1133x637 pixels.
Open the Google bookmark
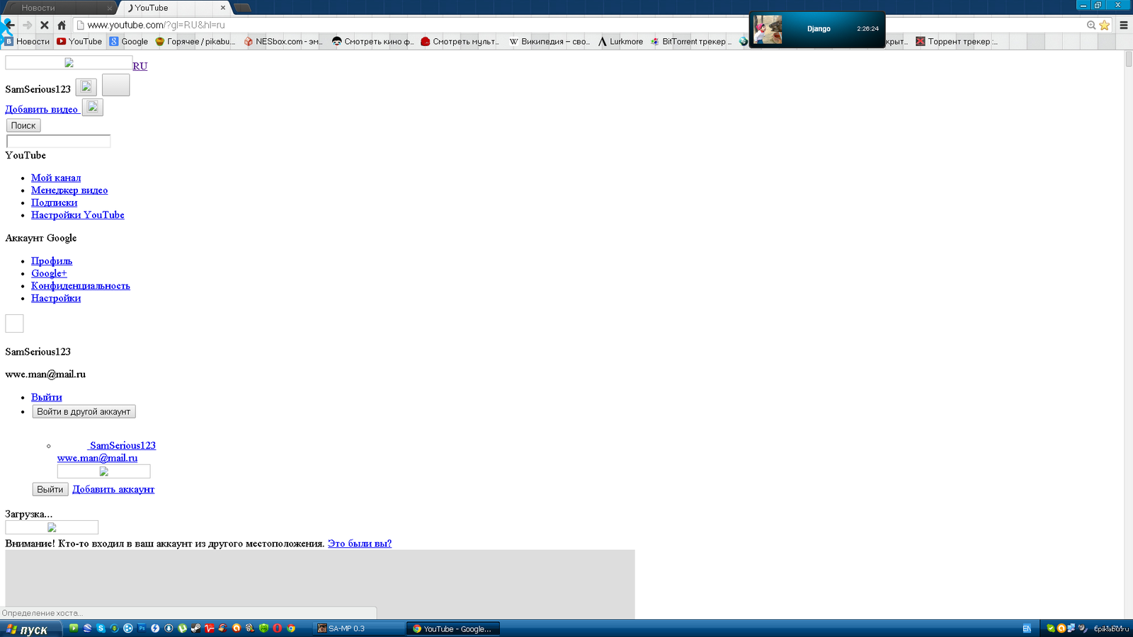coord(128,42)
